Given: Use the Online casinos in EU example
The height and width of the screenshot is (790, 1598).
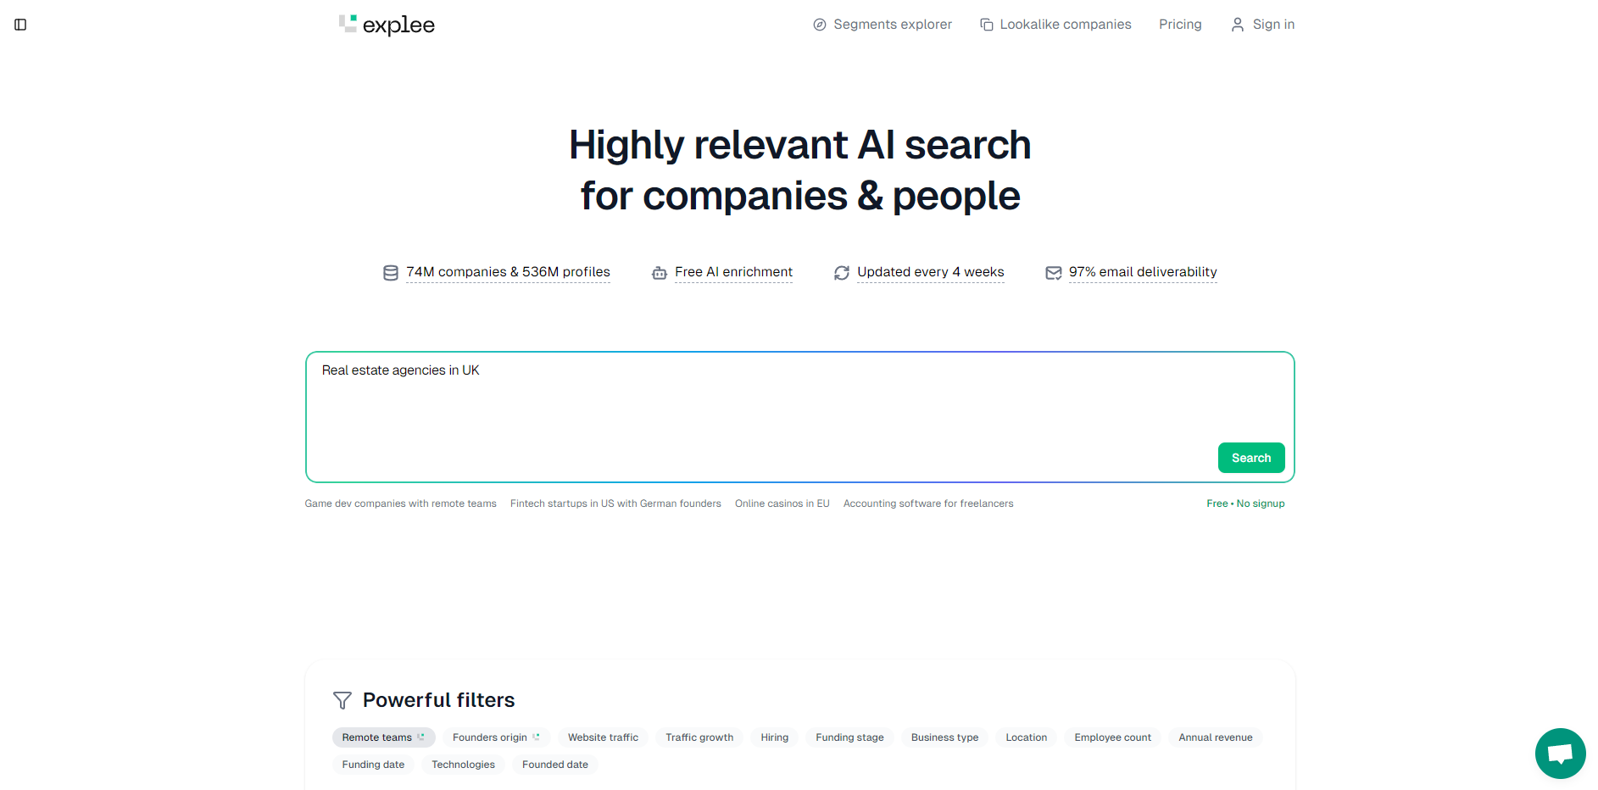Looking at the screenshot, I should [782, 503].
